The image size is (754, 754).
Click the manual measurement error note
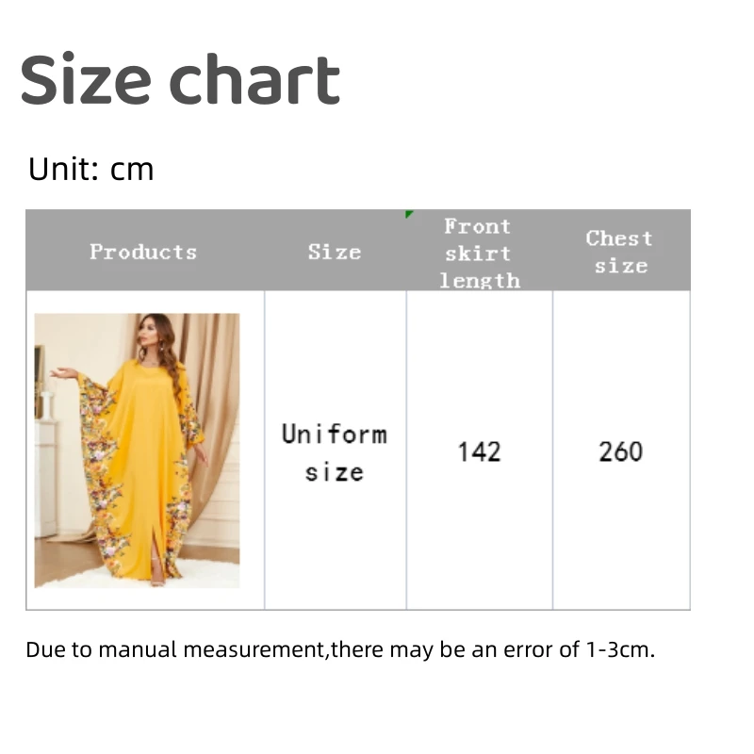click(339, 649)
